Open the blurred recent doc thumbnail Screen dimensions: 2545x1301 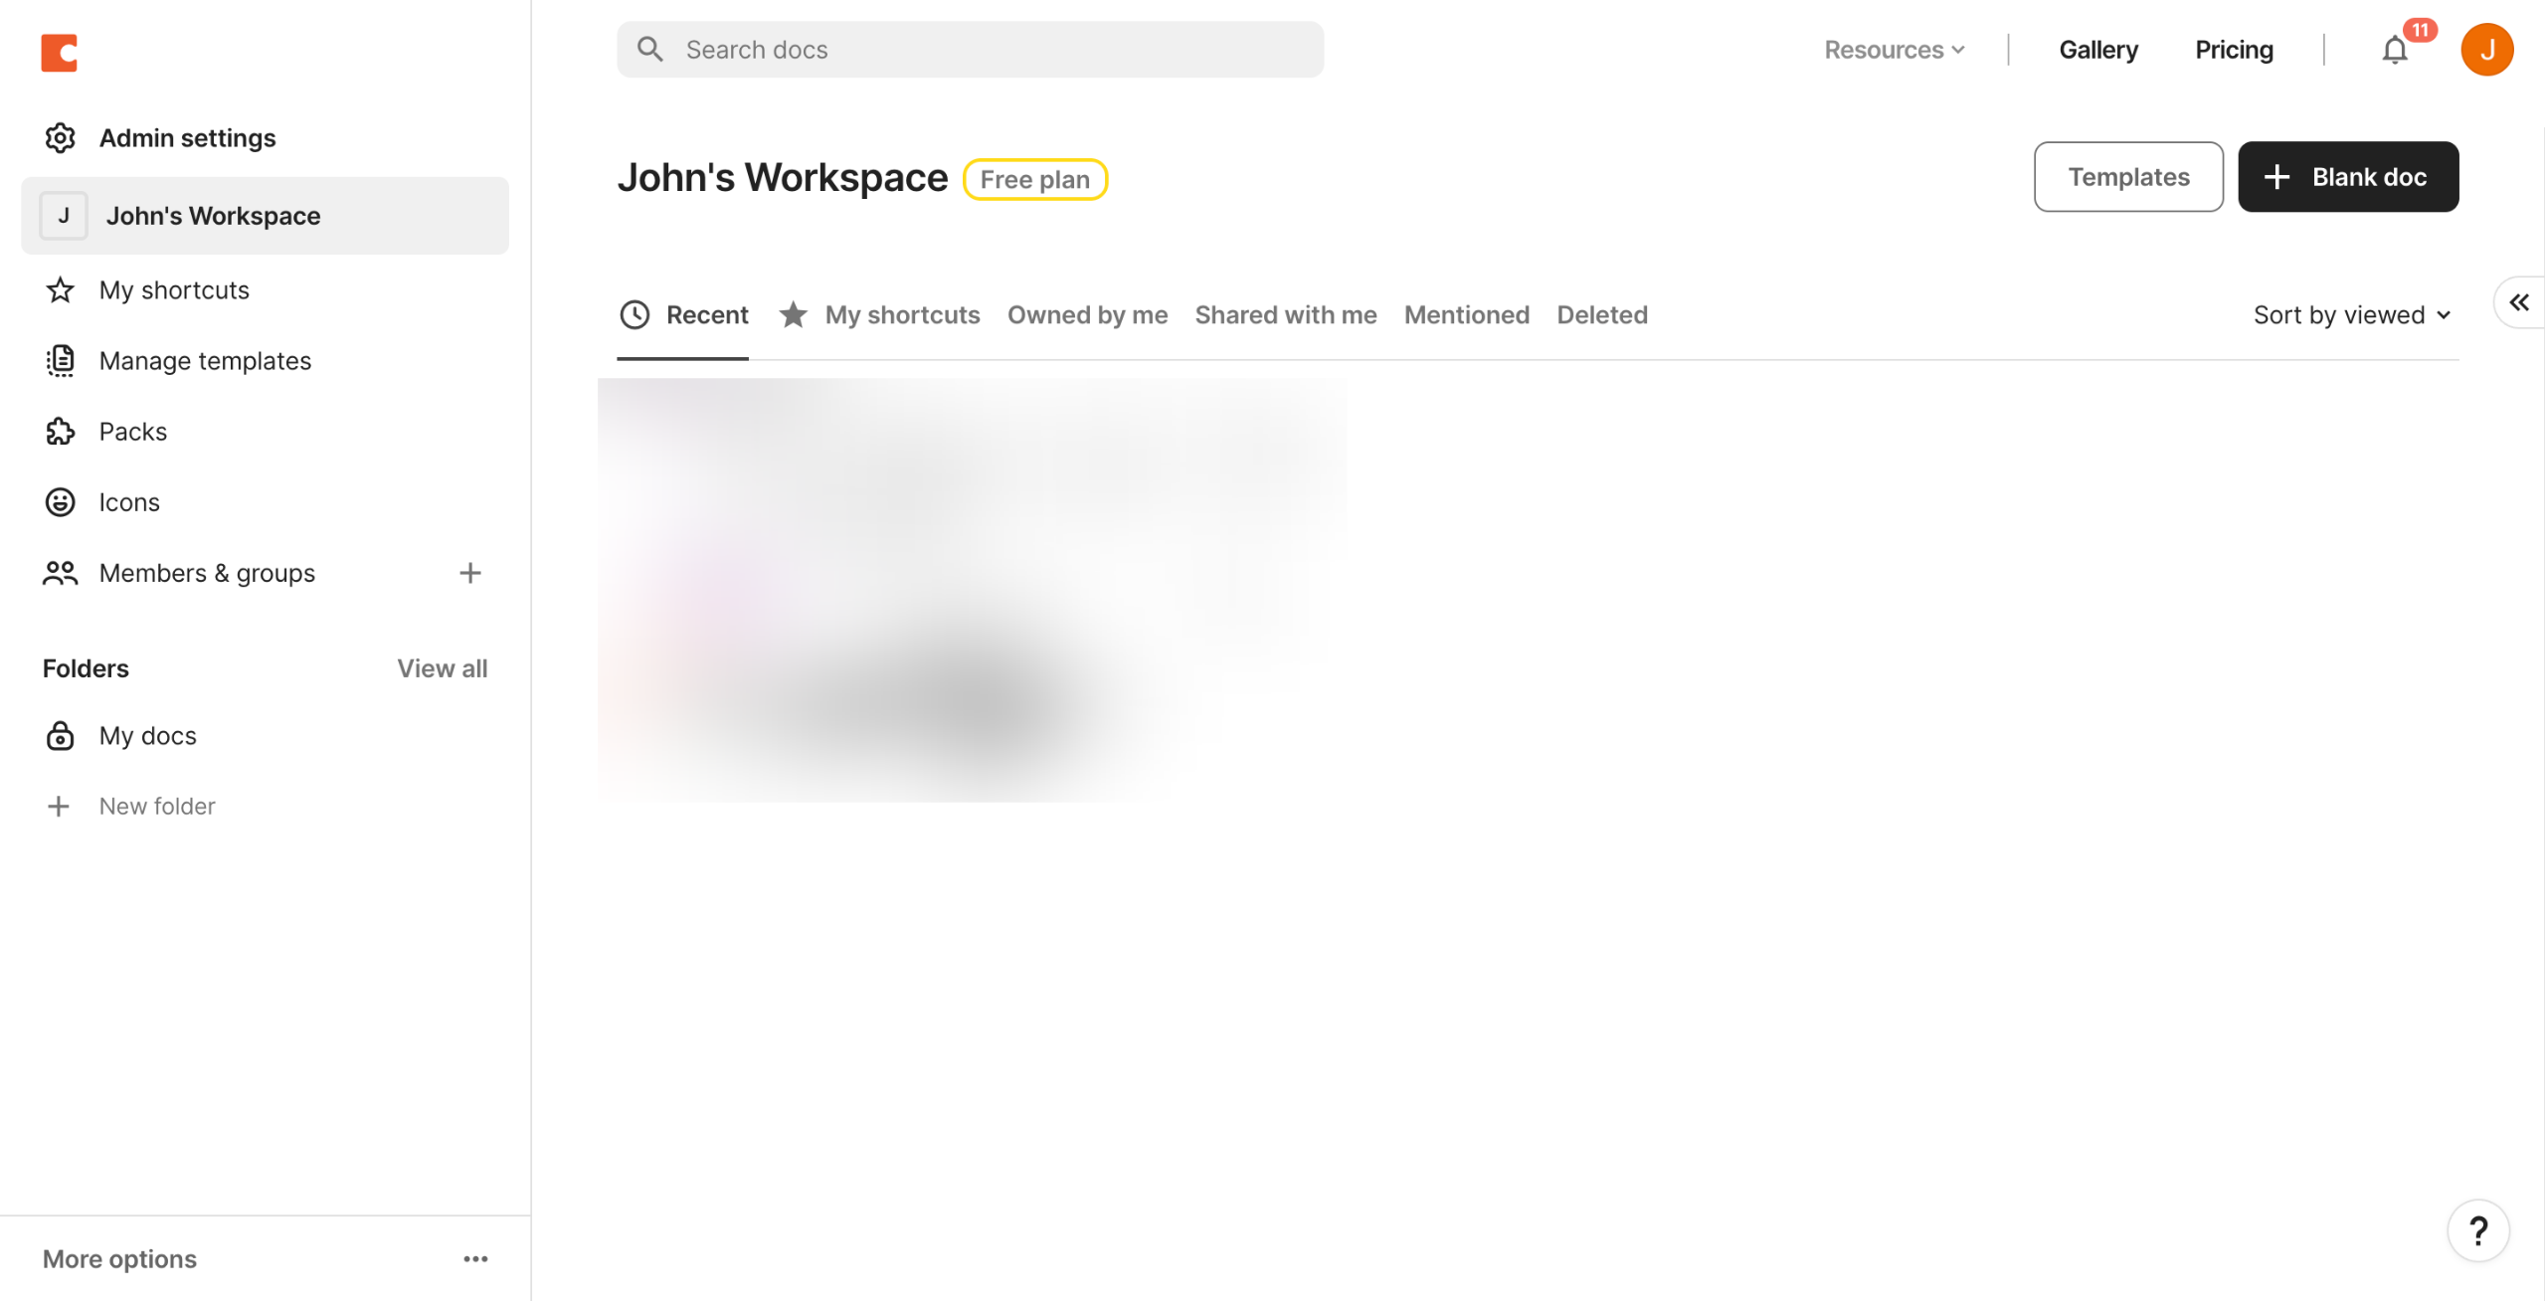pos(971,589)
